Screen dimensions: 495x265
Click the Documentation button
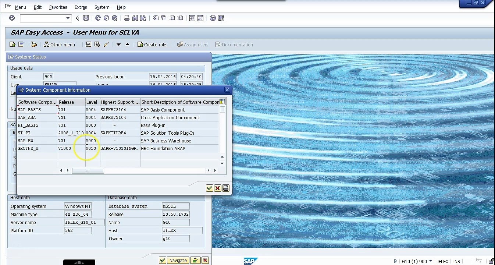(234, 45)
